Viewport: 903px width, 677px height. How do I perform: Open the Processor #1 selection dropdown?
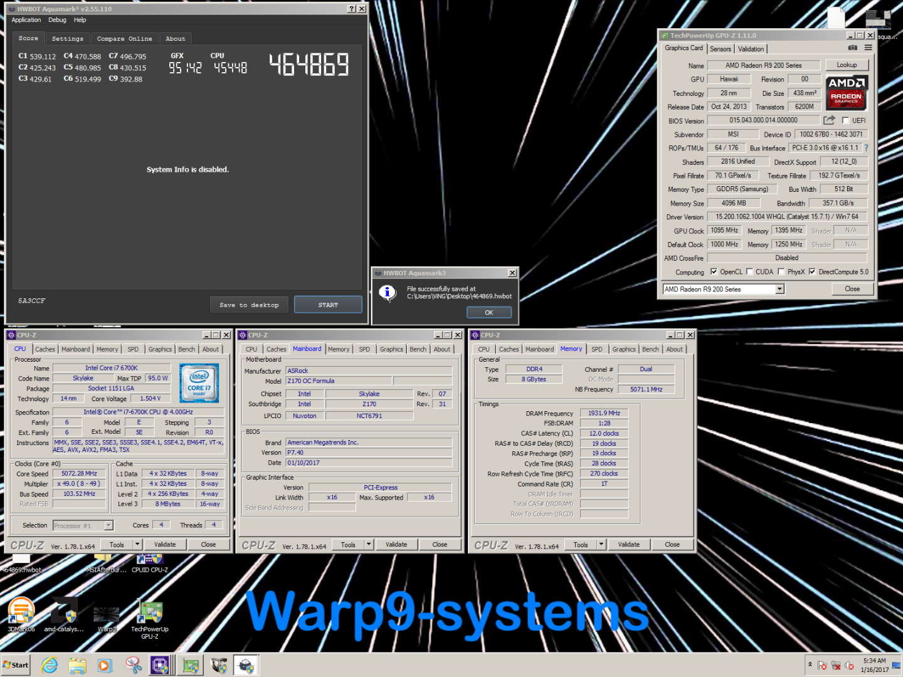pyautogui.click(x=108, y=525)
